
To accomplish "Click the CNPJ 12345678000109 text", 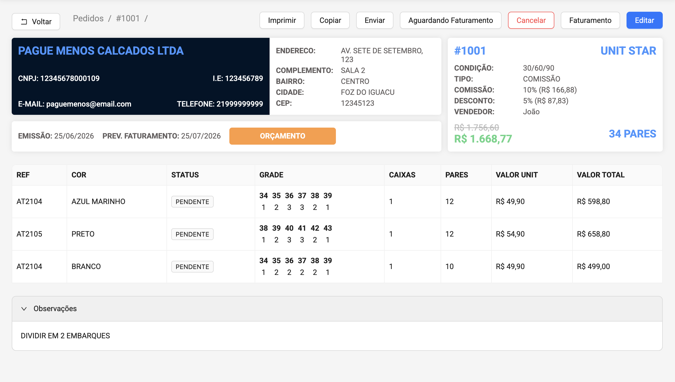I will 59,78.
